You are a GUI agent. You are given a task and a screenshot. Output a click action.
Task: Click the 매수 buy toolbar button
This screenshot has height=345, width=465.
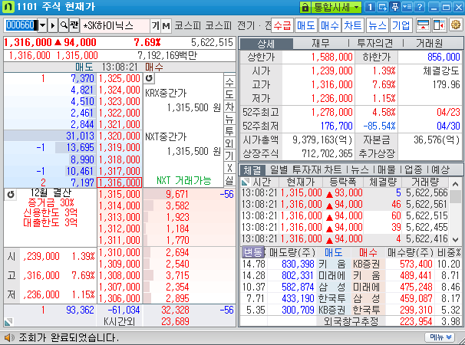click(x=329, y=25)
